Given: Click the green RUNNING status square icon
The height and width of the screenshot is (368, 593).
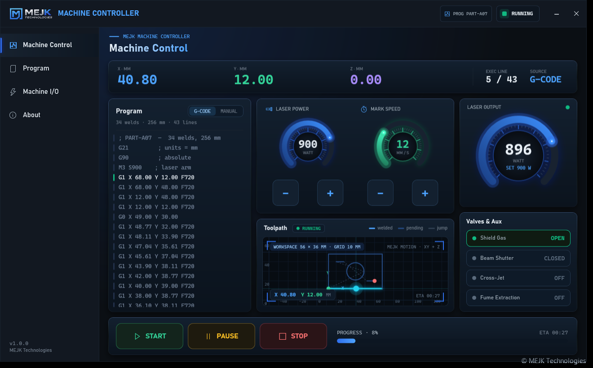Looking at the screenshot, I should (504, 13).
